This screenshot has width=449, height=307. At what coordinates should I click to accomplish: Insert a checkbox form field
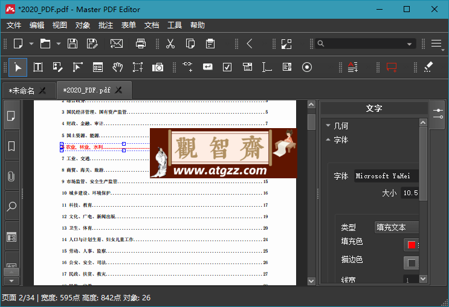click(227, 67)
